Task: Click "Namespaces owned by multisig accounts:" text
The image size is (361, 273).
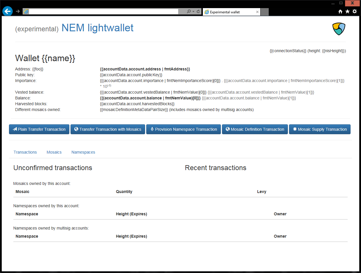Action: [x=51, y=228]
